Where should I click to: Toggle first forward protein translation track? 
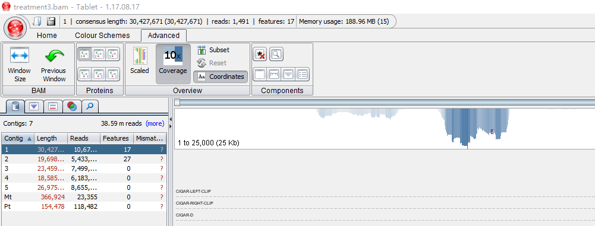(x=84, y=54)
